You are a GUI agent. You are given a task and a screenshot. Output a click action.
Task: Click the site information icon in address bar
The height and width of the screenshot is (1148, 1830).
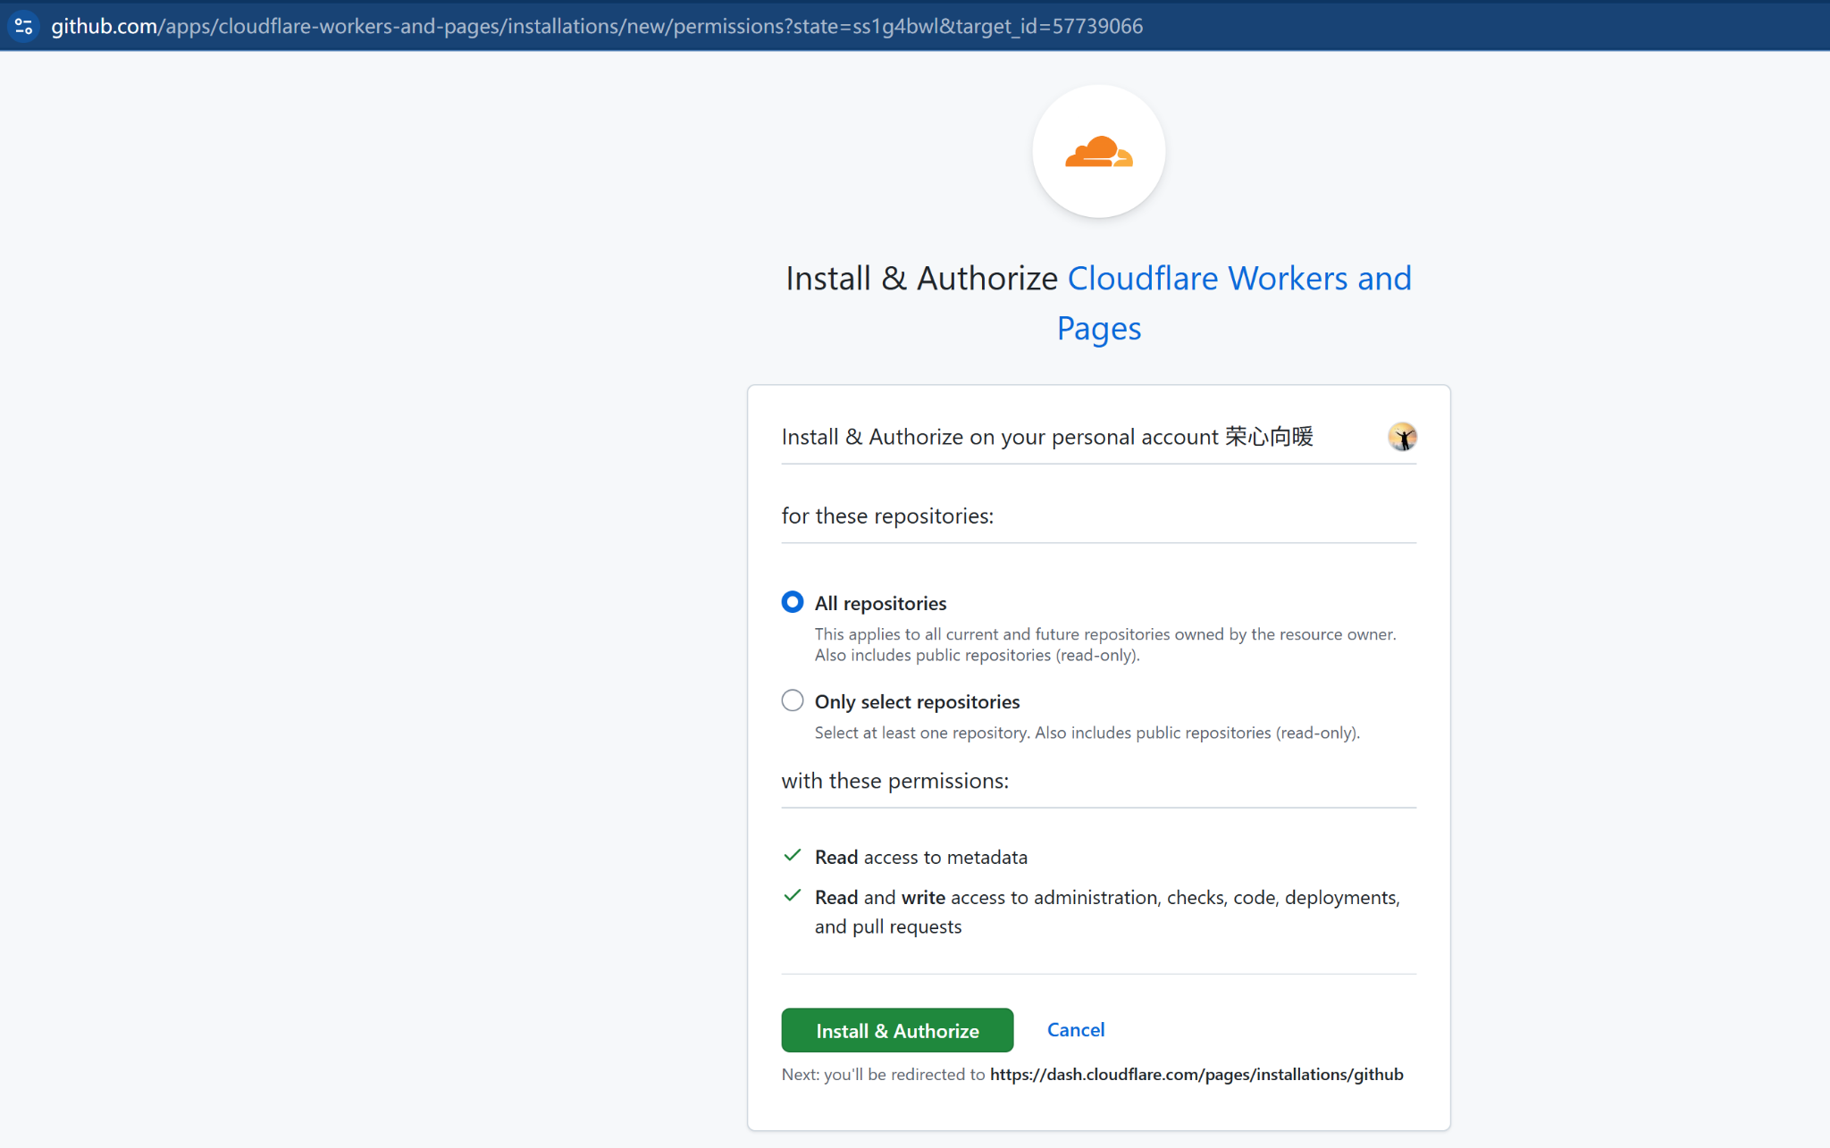pyautogui.click(x=24, y=26)
